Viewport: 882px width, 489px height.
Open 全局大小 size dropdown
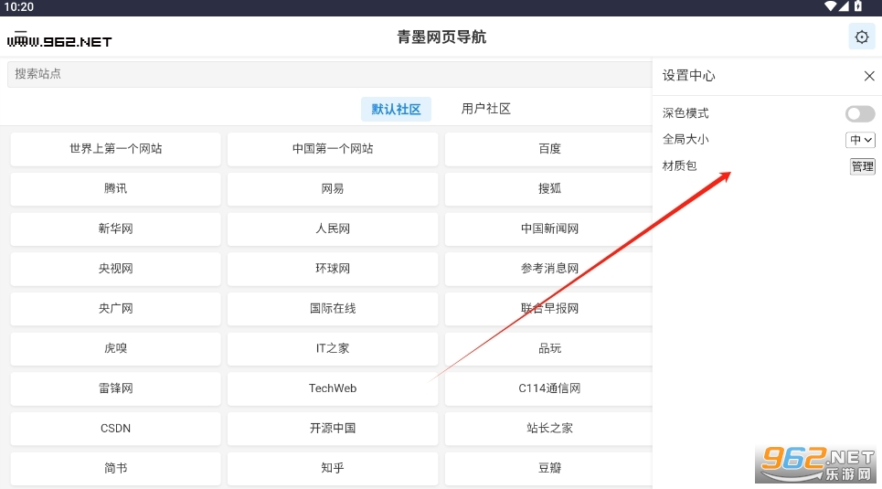coord(860,140)
